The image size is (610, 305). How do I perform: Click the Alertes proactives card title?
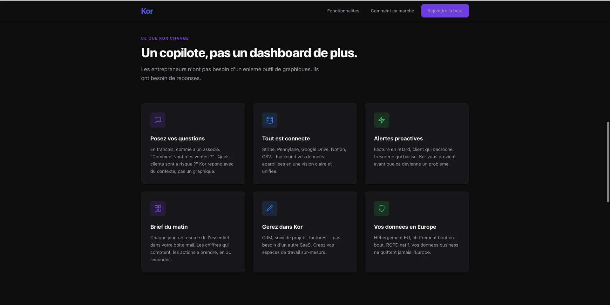(398, 139)
